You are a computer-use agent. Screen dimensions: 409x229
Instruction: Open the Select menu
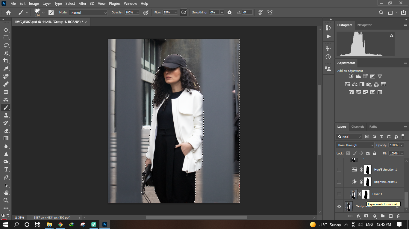pos(70,4)
